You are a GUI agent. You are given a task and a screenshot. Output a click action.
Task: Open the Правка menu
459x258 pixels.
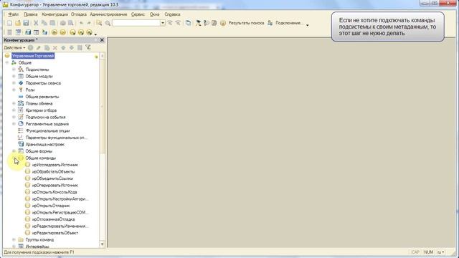pyautogui.click(x=30, y=14)
